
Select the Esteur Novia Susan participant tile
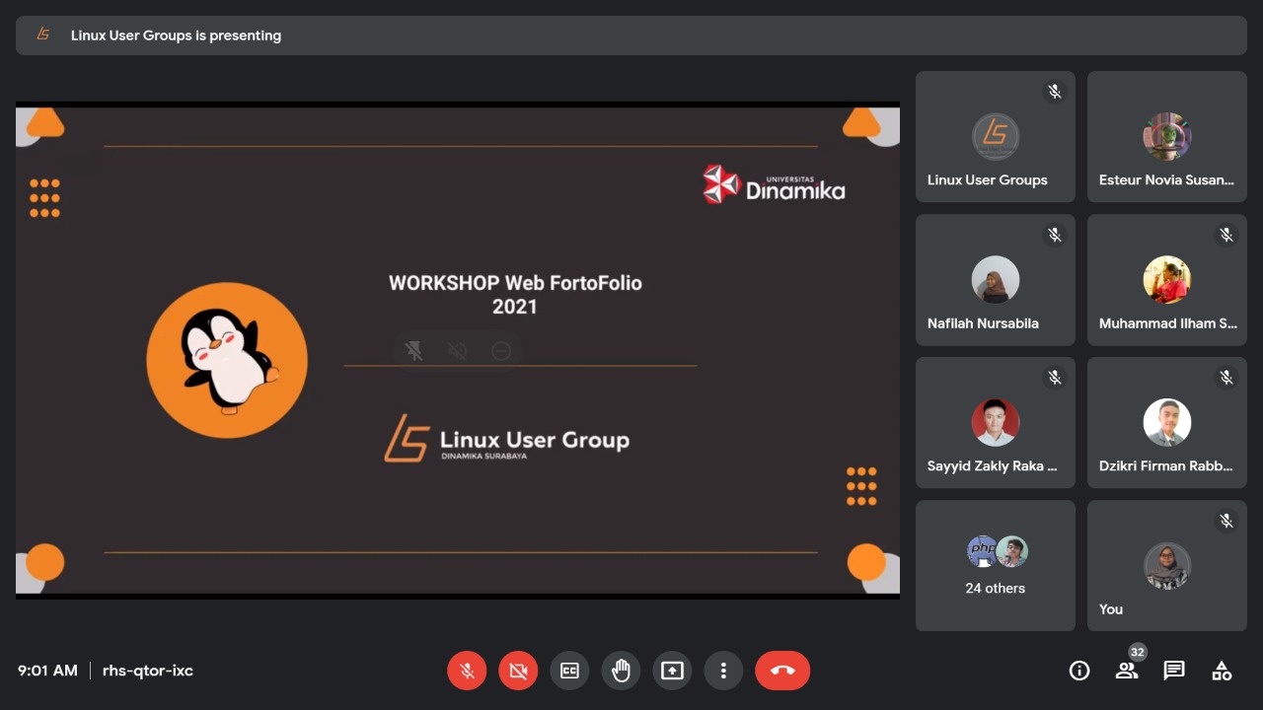(x=1167, y=137)
